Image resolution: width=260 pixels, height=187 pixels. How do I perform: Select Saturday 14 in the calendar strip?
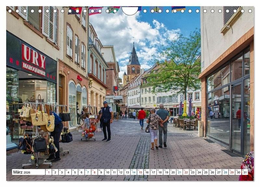[134, 172]
